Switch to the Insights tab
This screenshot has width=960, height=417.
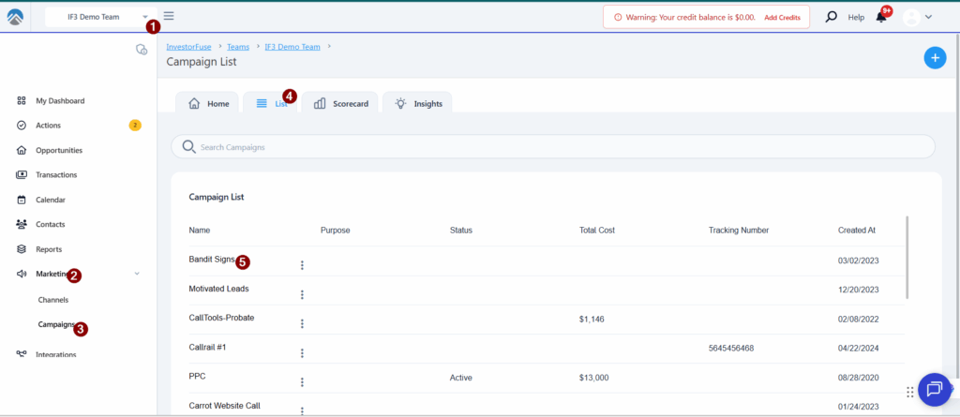[419, 104]
